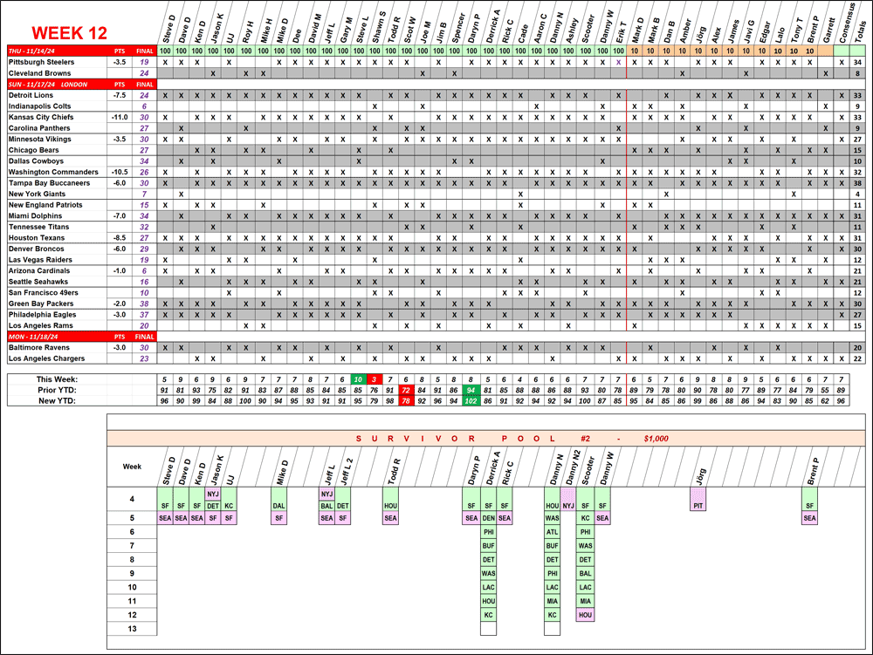Screen dimensions: 873x655
Task: Select the Kansas City Chiefs -11.0 point spread cell
Action: pos(120,117)
